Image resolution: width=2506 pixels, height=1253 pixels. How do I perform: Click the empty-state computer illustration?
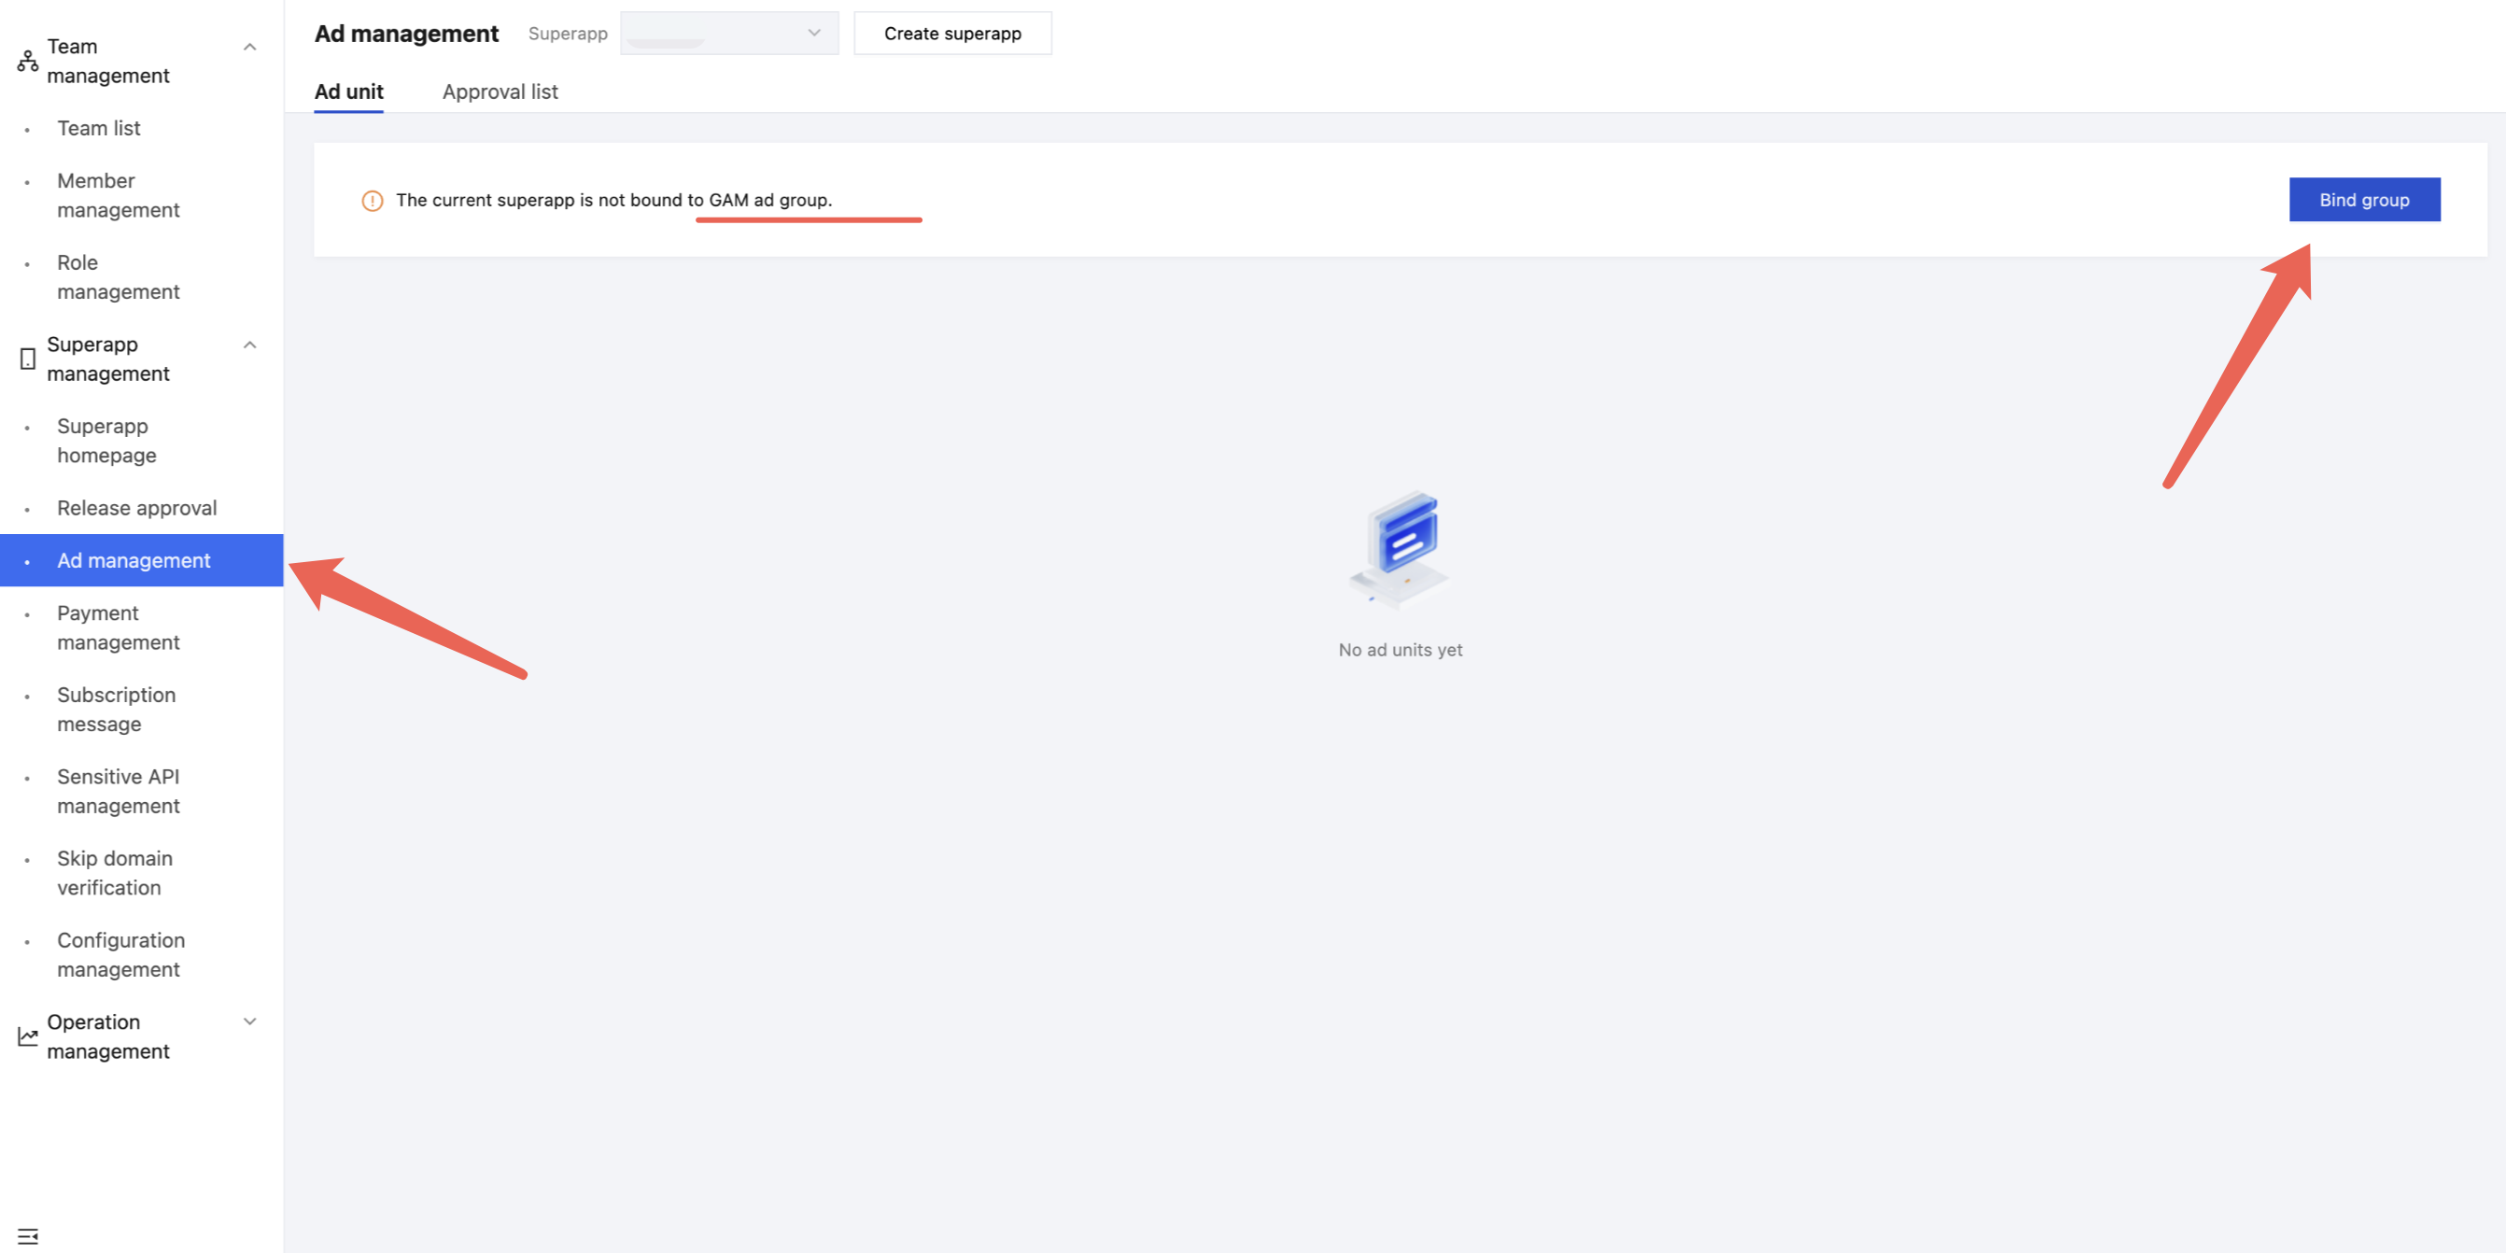point(1399,549)
